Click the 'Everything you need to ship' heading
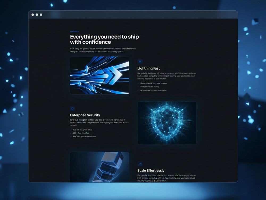The width and height of the screenshot is (266, 200). [x=104, y=39]
